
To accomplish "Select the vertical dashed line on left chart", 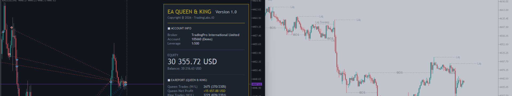I will click(127, 48).
